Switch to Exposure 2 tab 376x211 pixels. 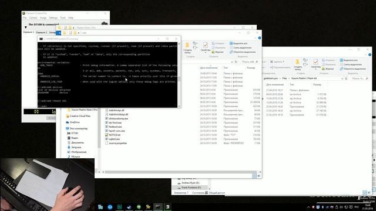[42, 32]
